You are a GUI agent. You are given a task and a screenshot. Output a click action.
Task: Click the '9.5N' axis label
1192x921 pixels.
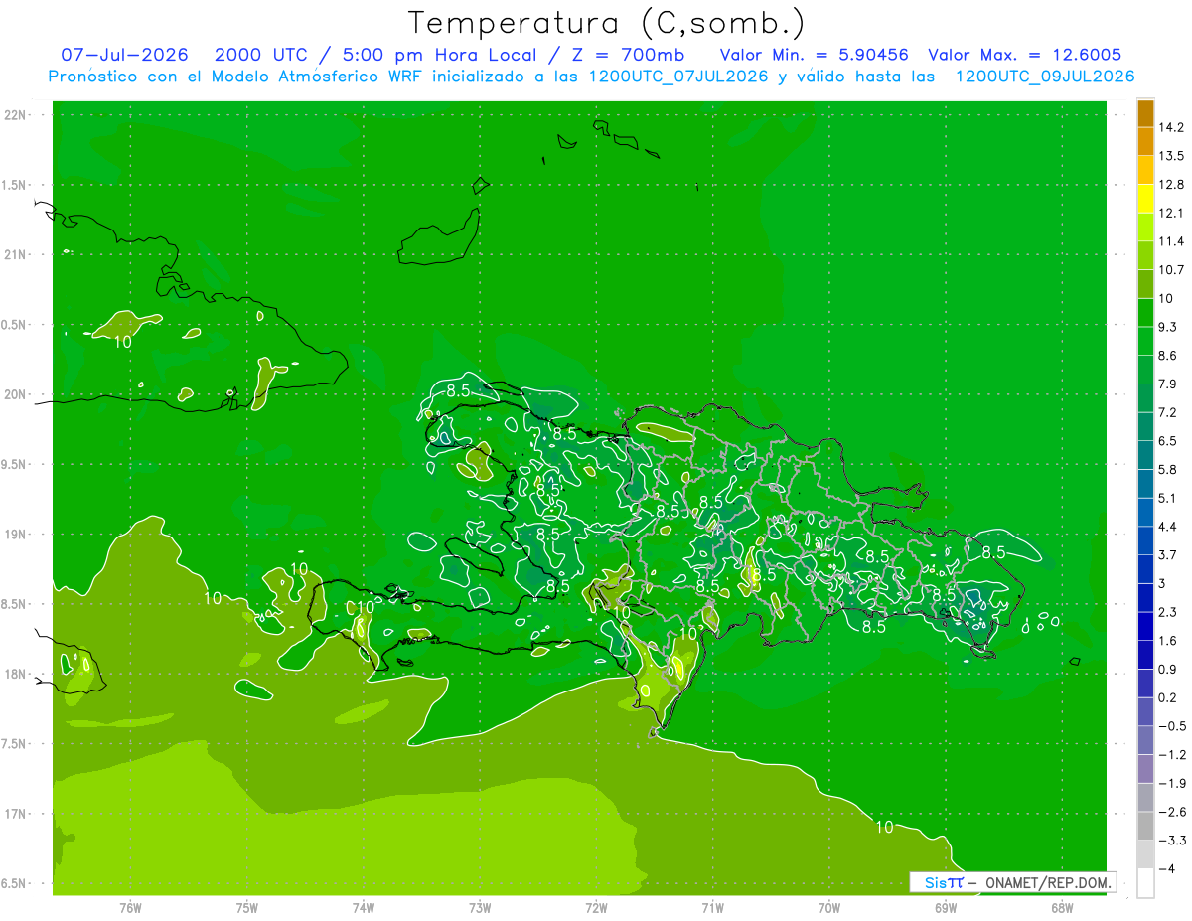coord(14,465)
